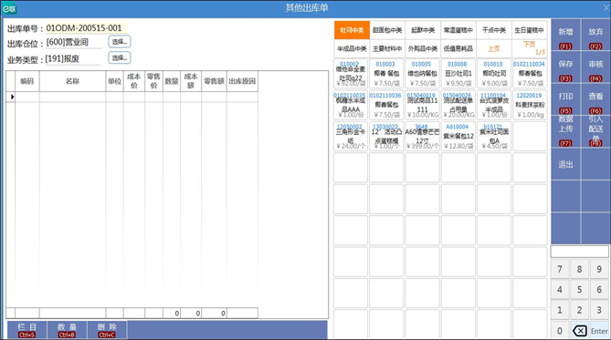Image resolution: width=611 pixels, height=340 pixels.
Task: Click the 数量 Ctrl+B button
Action: (x=67, y=330)
